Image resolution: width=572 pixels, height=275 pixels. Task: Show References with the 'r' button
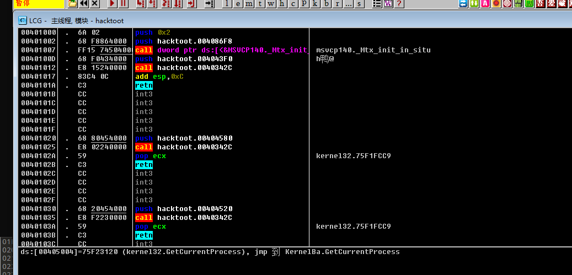pyautogui.click(x=337, y=4)
